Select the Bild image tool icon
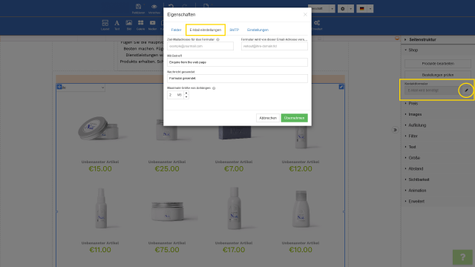This screenshot has height=267, width=475. 128,23
